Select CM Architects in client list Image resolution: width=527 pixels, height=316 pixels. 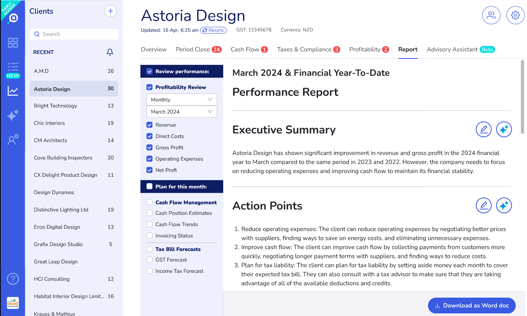74,140
